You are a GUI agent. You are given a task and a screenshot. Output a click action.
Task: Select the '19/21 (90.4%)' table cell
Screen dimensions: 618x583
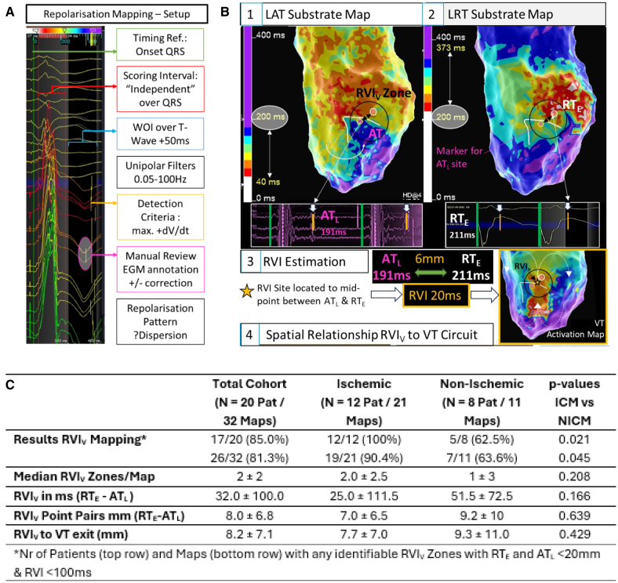(x=364, y=458)
